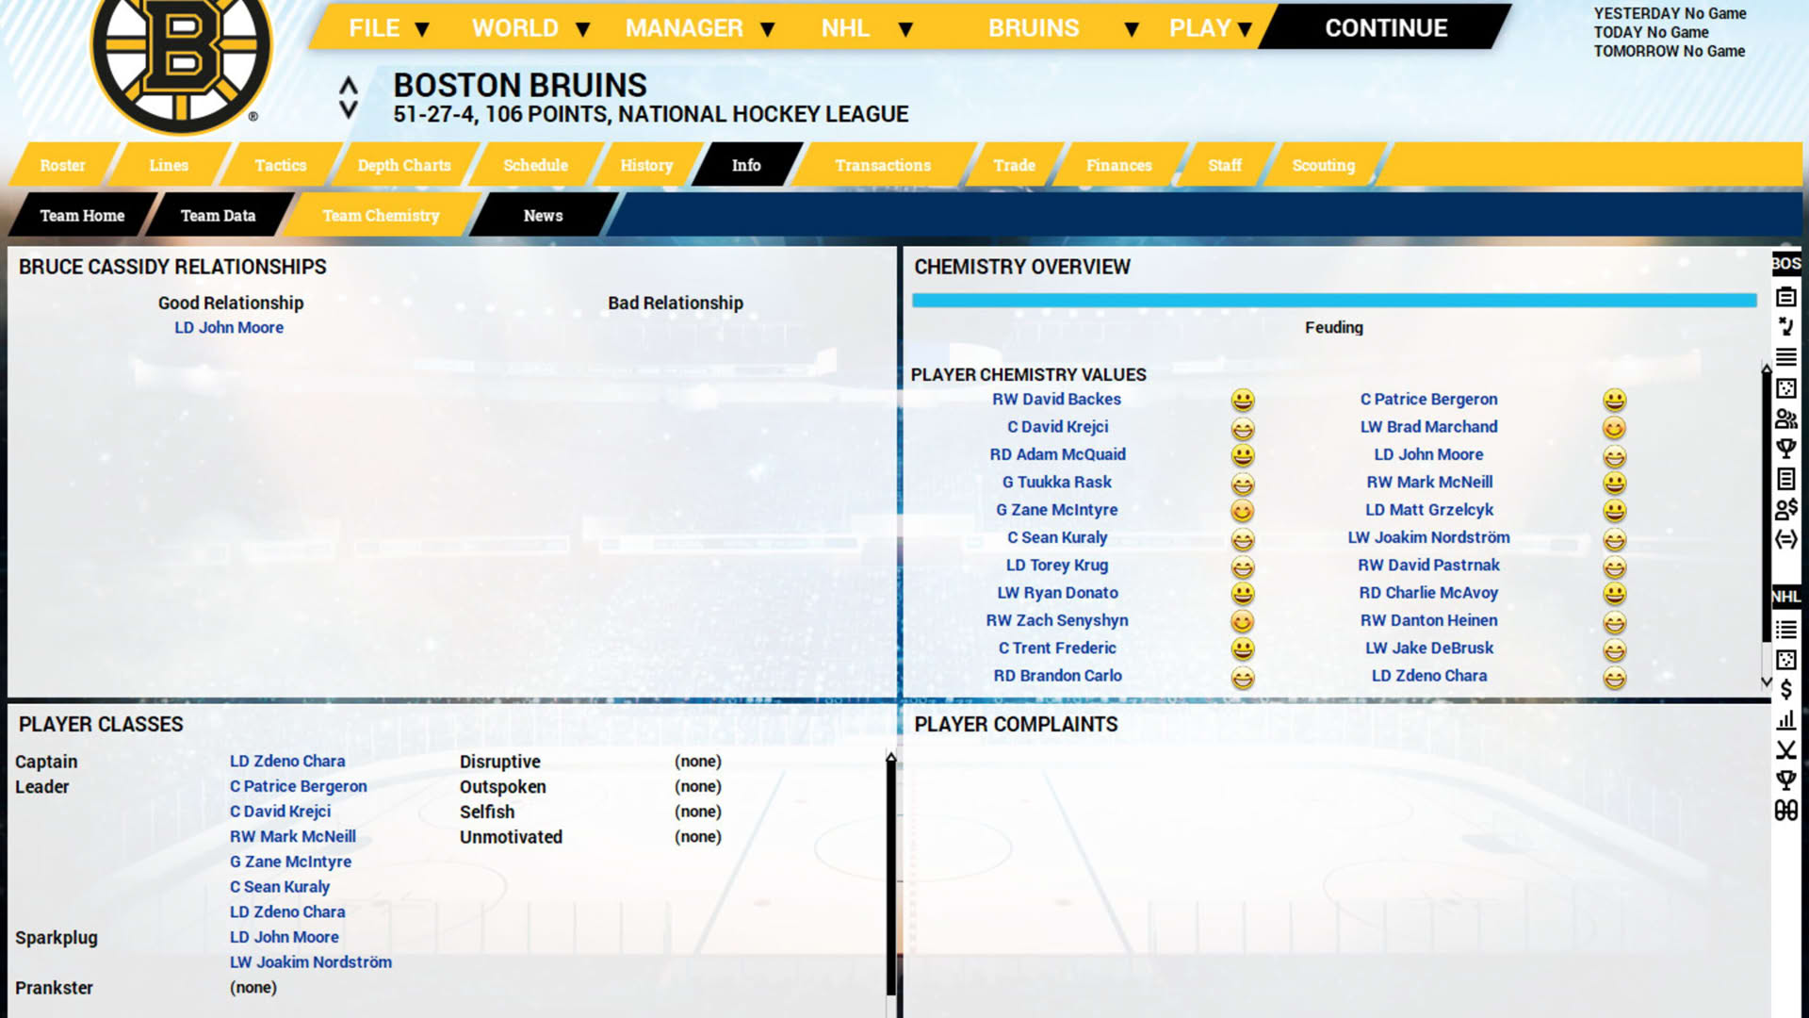Open the MANAGER dropdown menu
This screenshot has height=1018, width=1809.
tap(700, 28)
